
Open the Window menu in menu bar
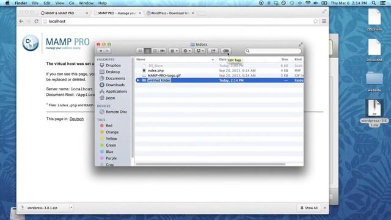click(x=86, y=3)
